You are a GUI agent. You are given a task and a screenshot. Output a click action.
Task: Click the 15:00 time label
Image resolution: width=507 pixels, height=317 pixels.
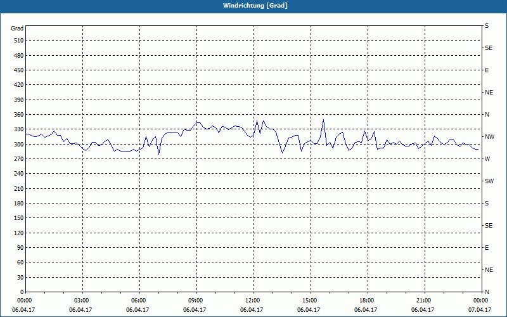(309, 301)
